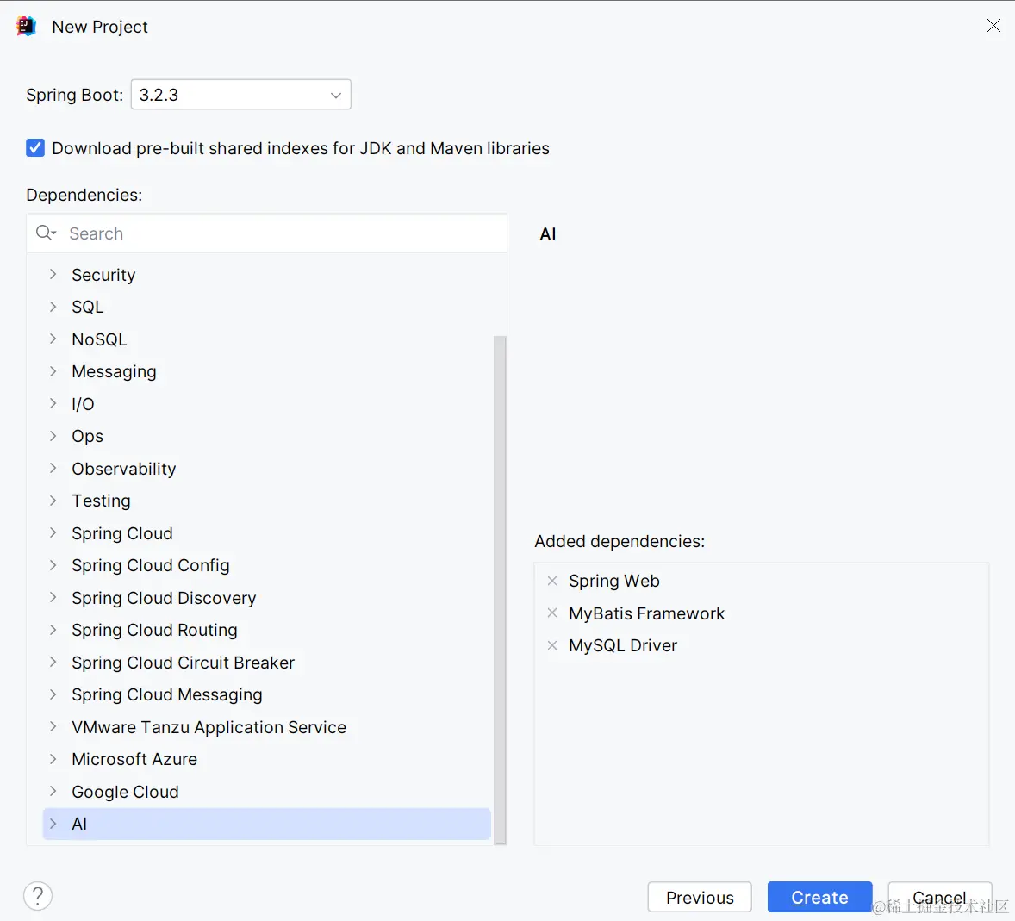Select the Testing tree item

(x=101, y=501)
